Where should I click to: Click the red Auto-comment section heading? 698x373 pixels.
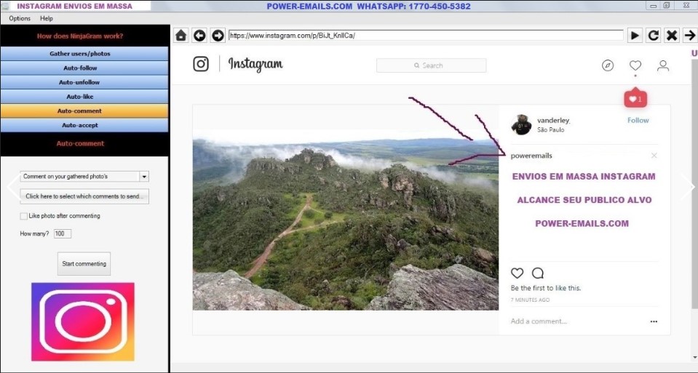click(80, 143)
